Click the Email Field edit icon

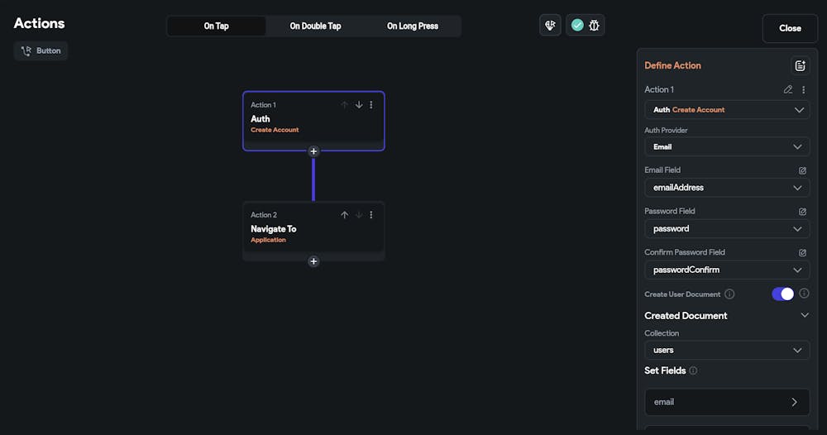tap(802, 170)
